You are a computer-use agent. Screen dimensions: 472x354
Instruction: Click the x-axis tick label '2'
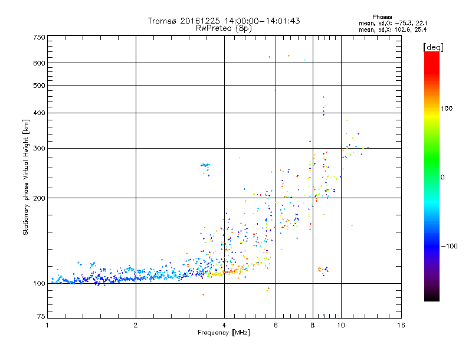[136, 325]
